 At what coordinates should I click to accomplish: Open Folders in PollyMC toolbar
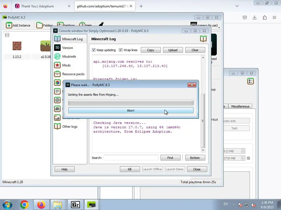(x=44, y=25)
